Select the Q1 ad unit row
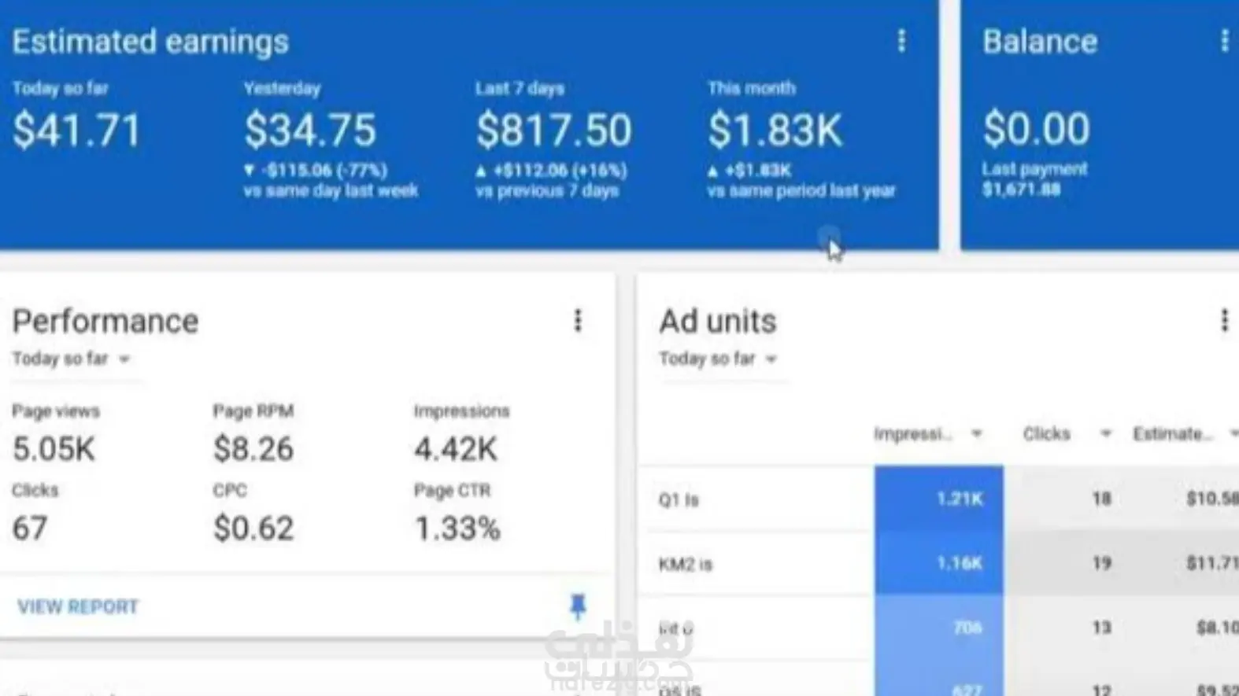This screenshot has width=1239, height=696. pyautogui.click(x=938, y=499)
